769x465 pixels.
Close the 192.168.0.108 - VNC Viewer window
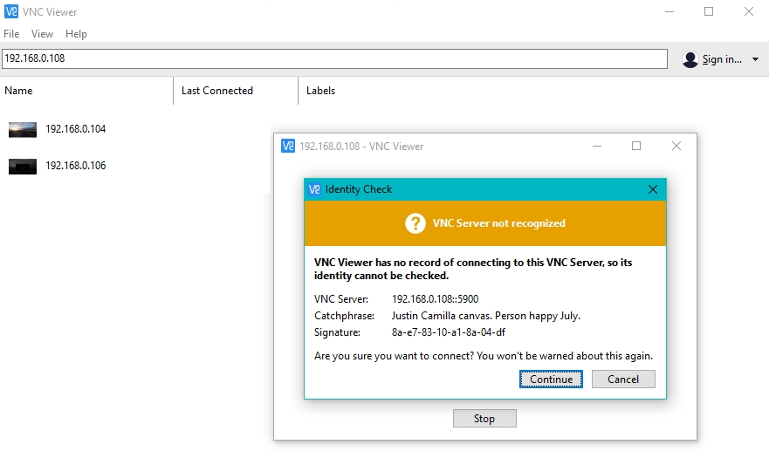click(676, 146)
